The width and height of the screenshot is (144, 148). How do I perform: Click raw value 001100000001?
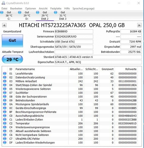click(127, 81)
